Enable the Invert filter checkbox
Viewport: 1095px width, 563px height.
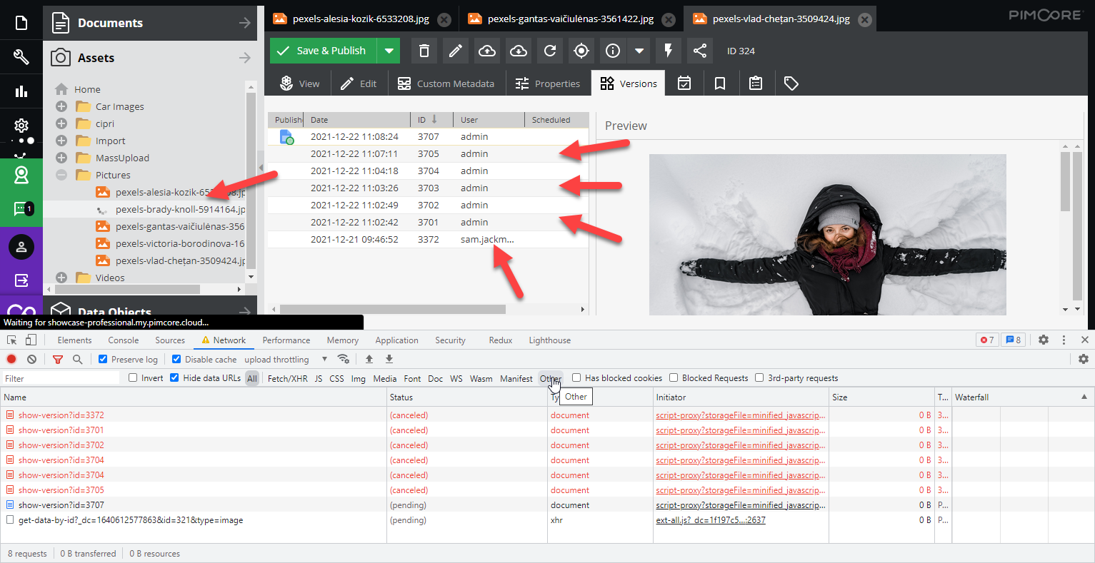tap(133, 377)
